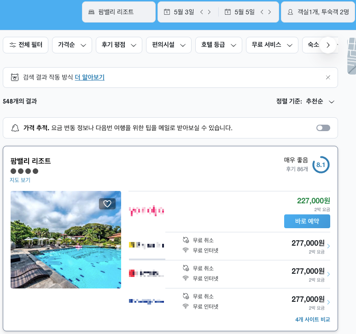Open the third offer via its 277,000원 chevron
The height and width of the screenshot is (334, 356).
(328, 274)
